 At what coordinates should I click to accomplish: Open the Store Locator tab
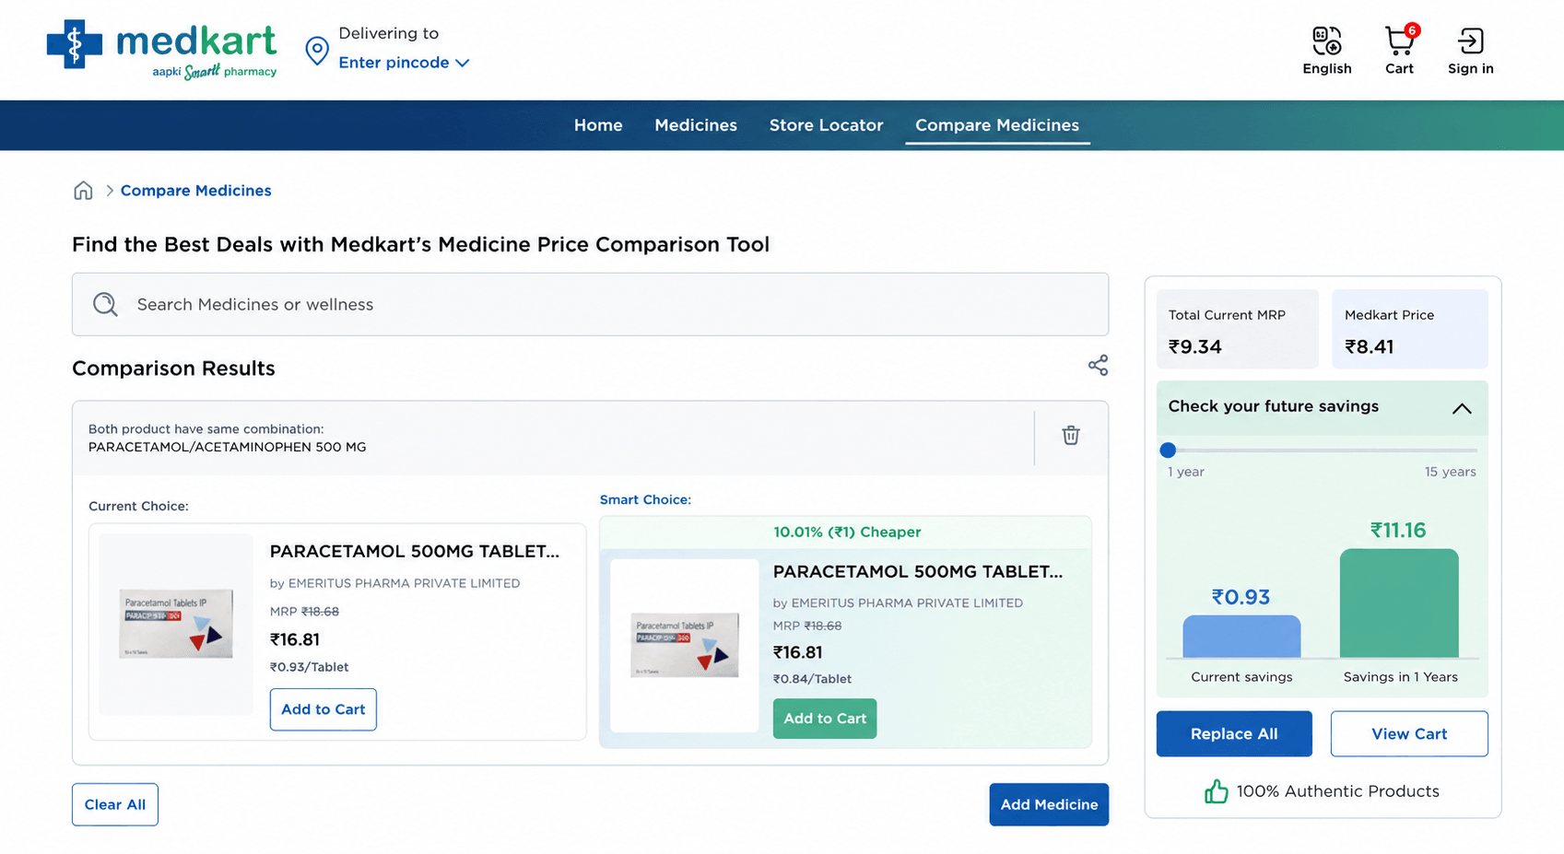click(x=826, y=125)
